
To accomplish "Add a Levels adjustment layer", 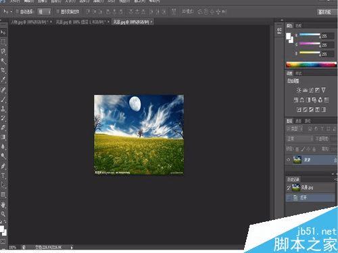I will (x=305, y=90).
